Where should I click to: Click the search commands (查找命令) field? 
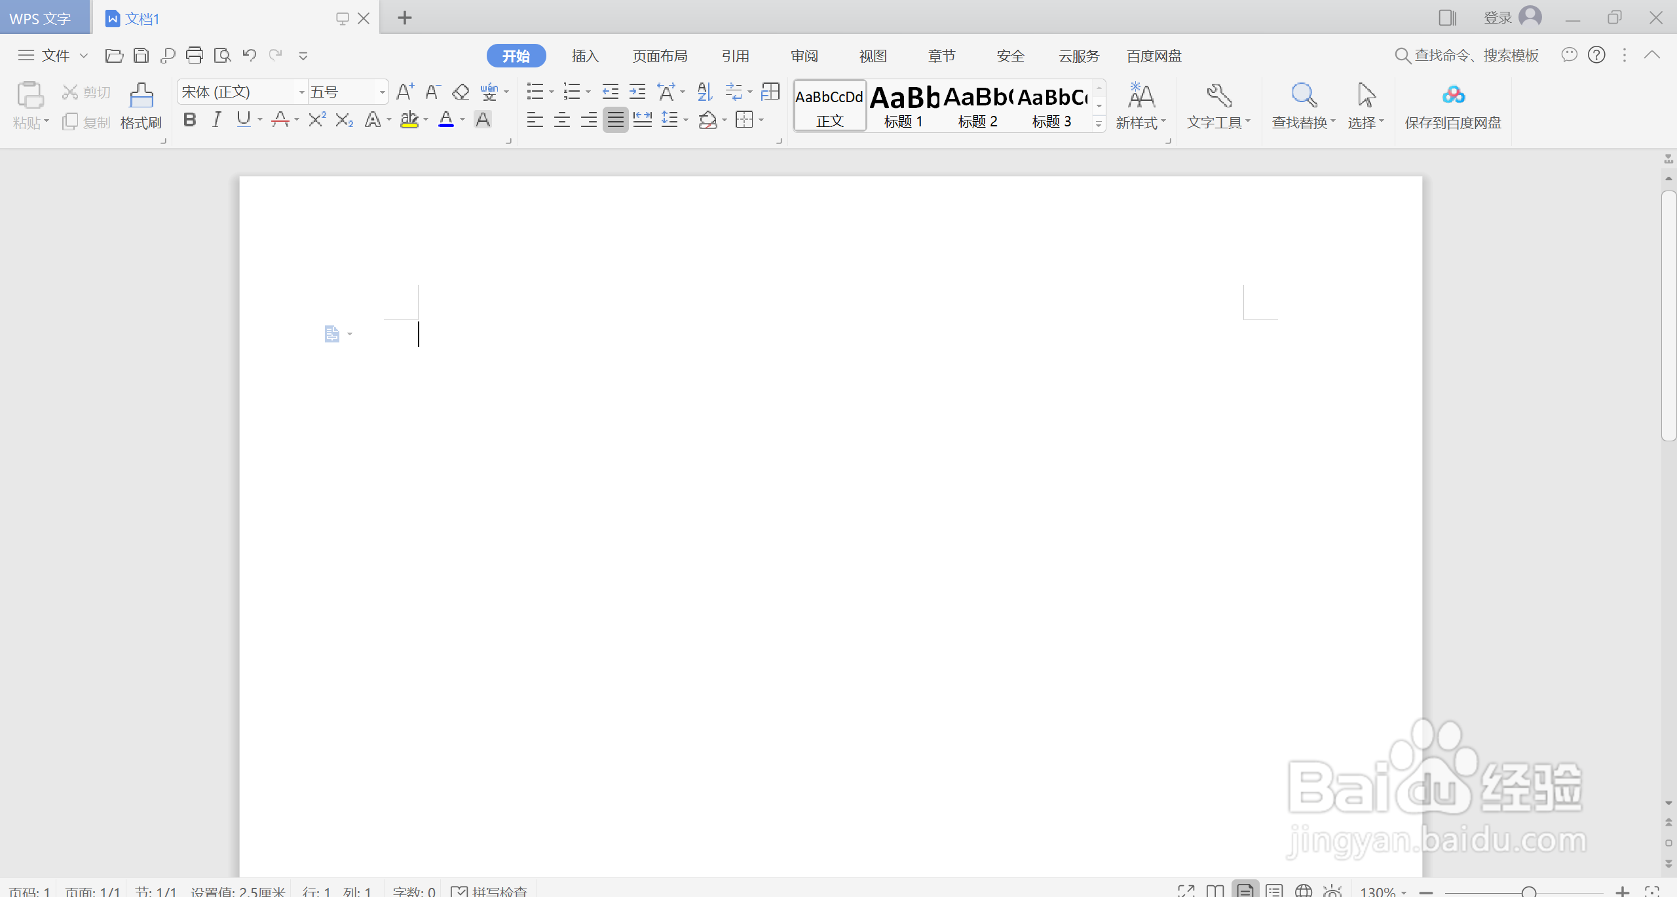coord(1475,56)
